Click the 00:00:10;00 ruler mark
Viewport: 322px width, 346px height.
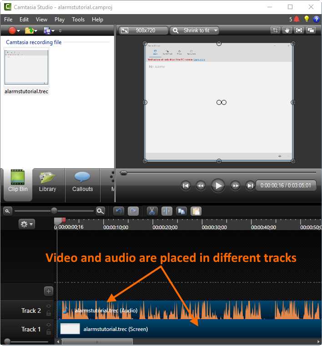click(116, 227)
